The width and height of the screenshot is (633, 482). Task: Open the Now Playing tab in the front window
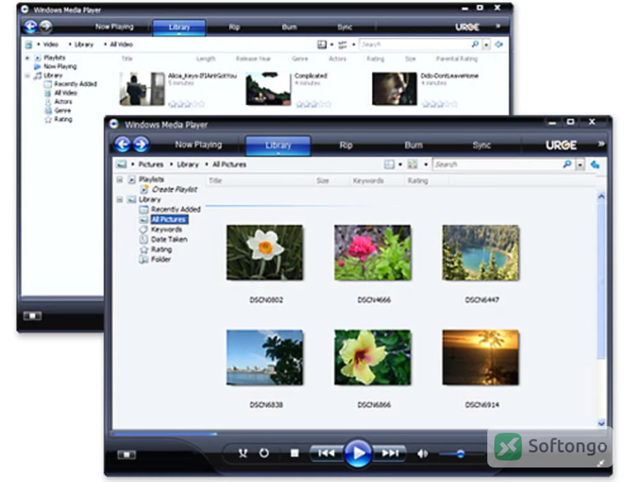pyautogui.click(x=198, y=145)
